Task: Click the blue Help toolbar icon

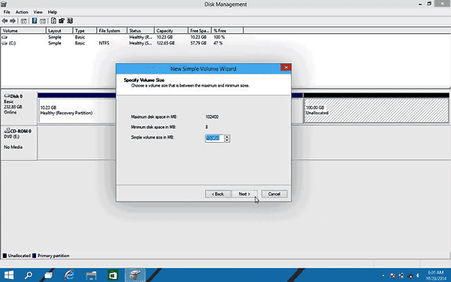Action: (35, 21)
